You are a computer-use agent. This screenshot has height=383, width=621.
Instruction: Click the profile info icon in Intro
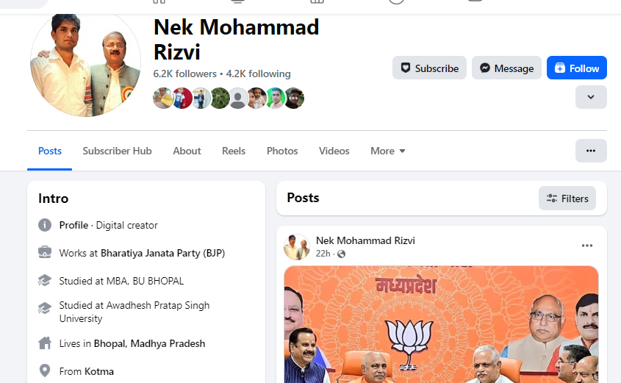click(45, 225)
